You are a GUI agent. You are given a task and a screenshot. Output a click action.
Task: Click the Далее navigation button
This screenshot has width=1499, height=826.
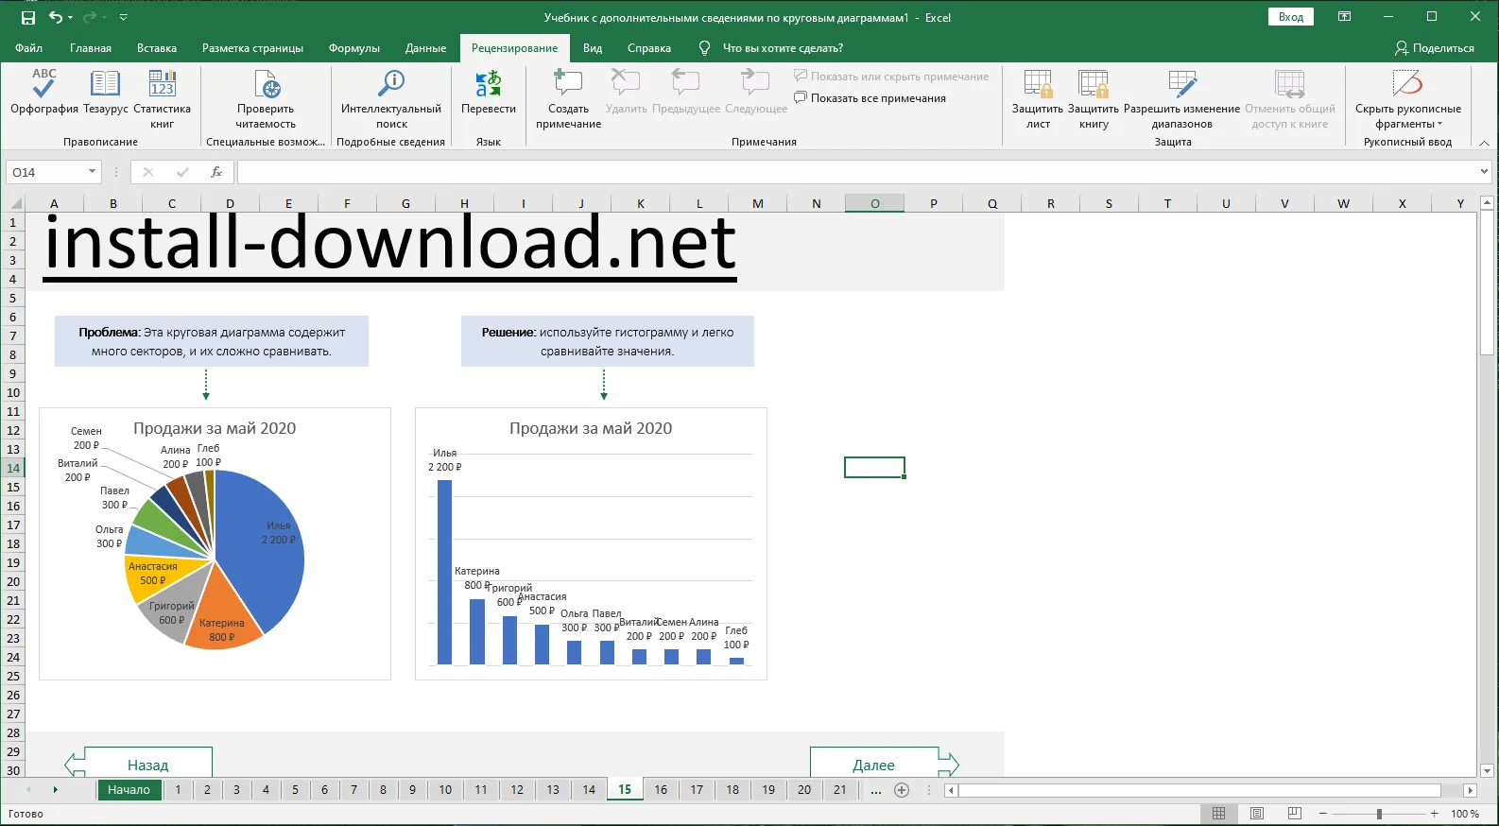click(x=874, y=765)
